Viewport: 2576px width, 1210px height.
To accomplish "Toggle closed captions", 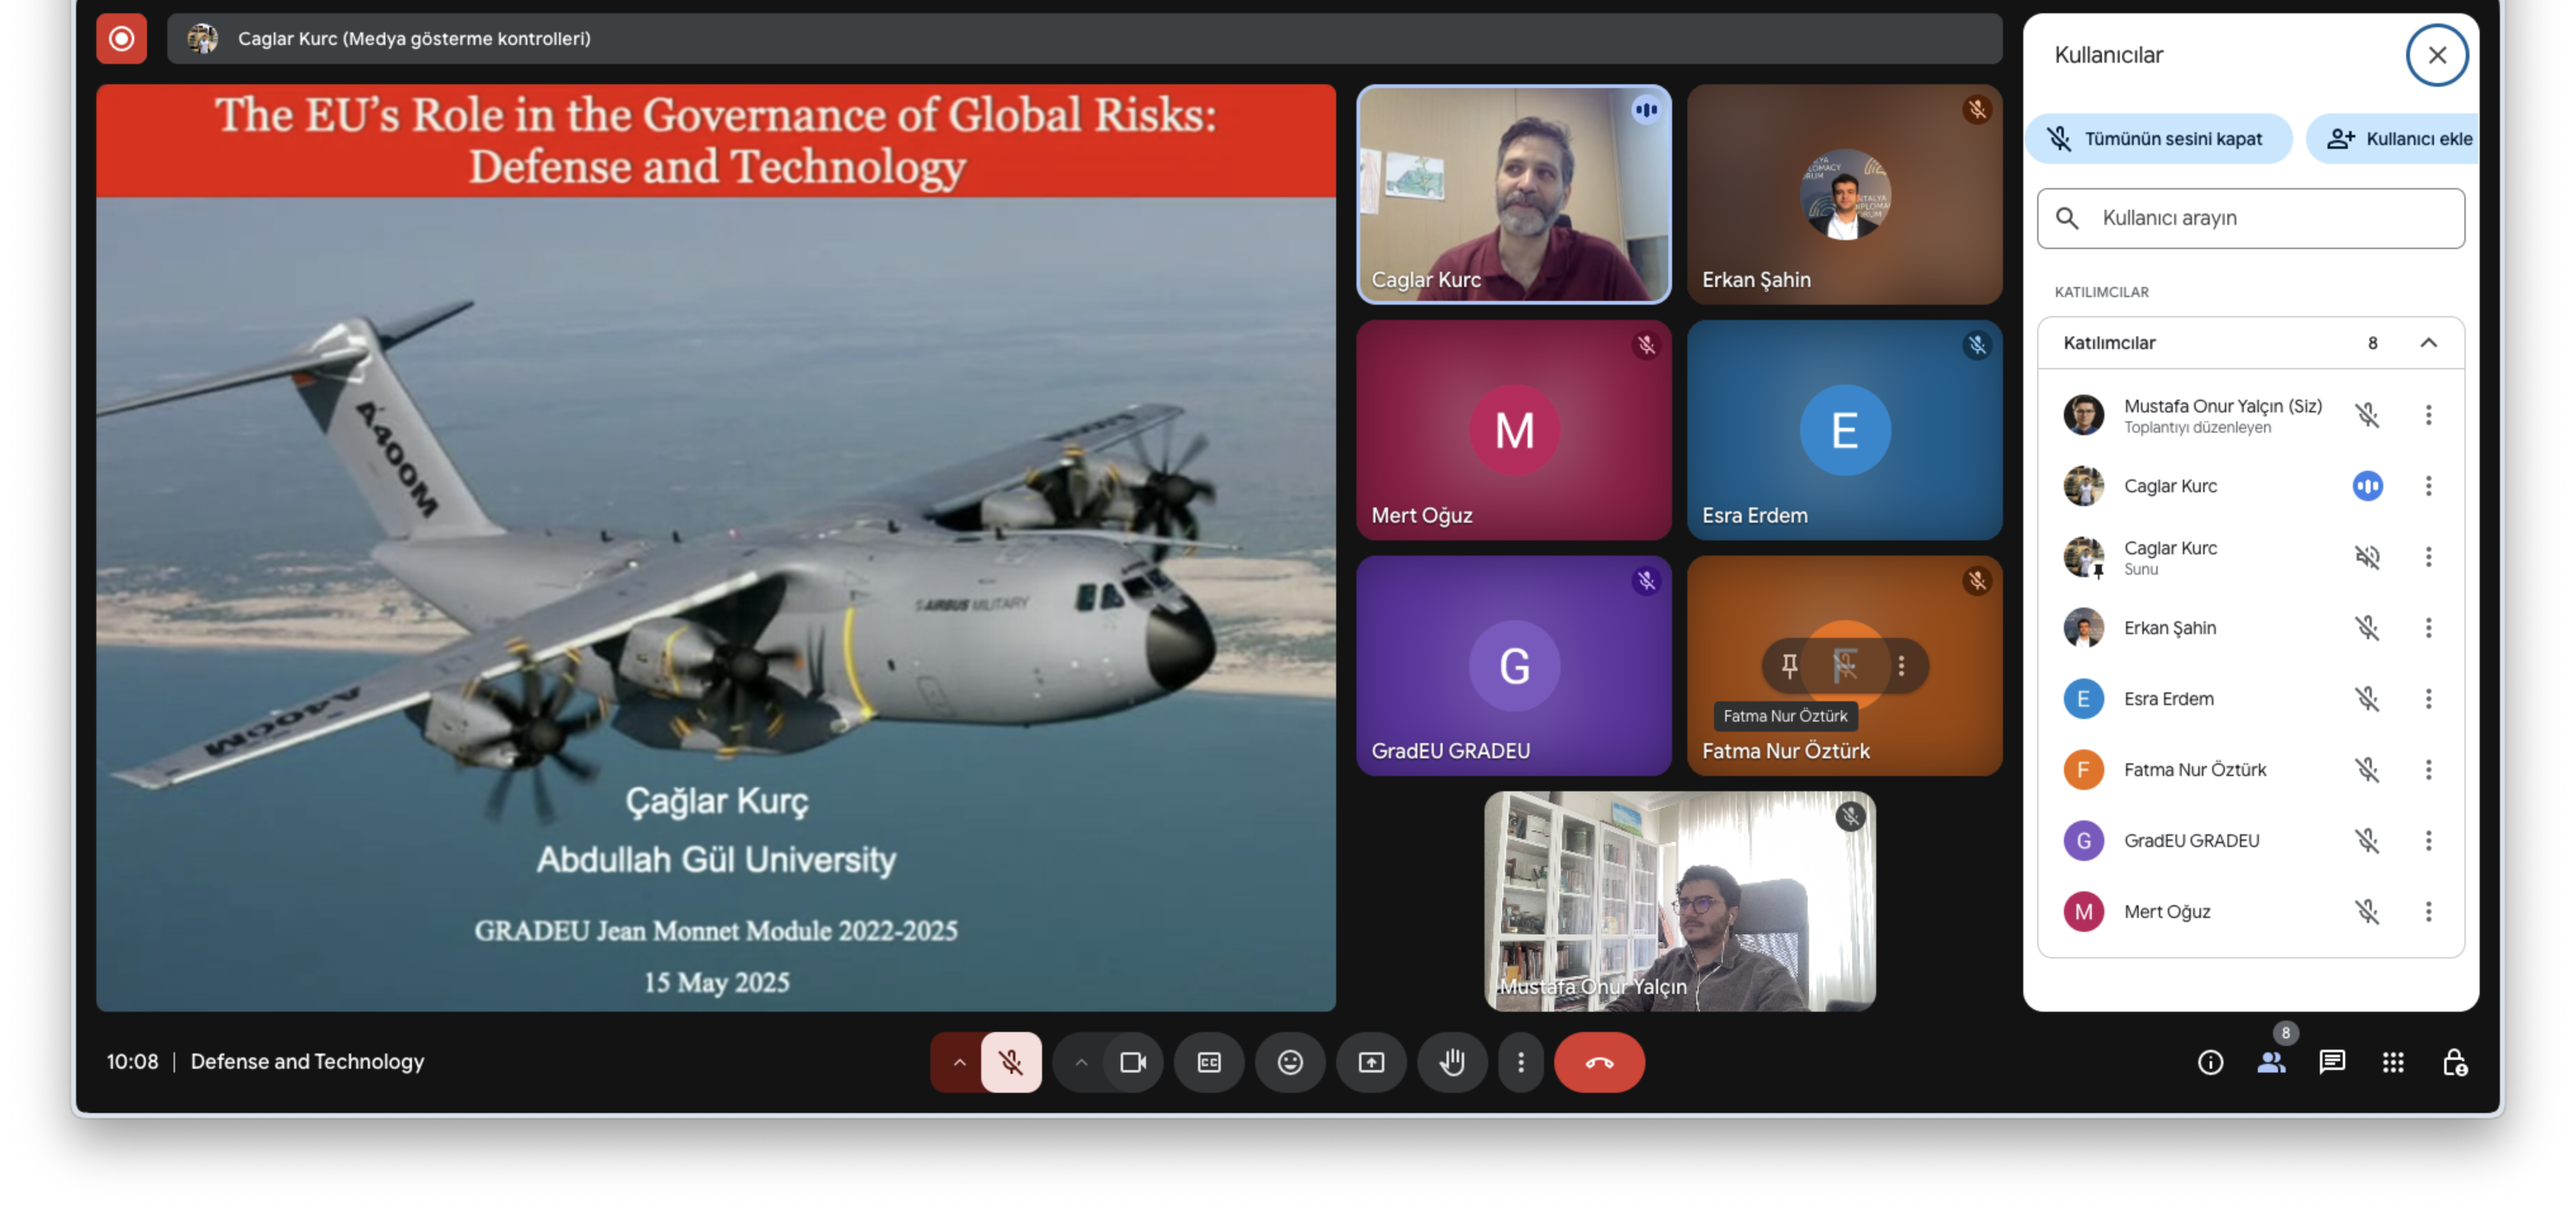I will (1208, 1062).
